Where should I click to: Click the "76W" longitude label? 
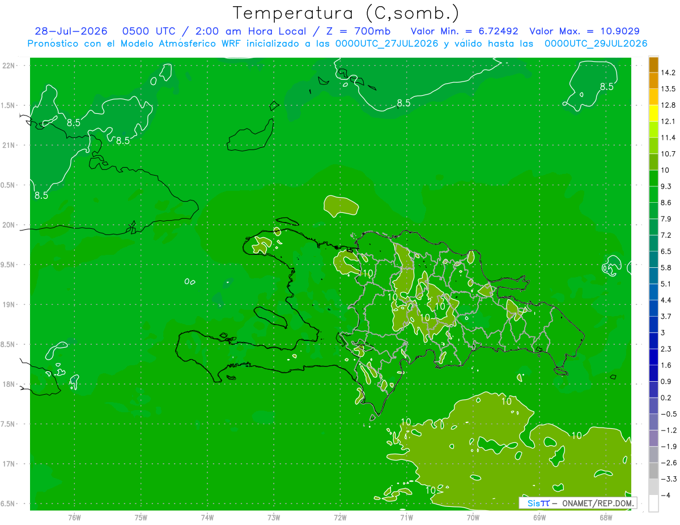74,518
